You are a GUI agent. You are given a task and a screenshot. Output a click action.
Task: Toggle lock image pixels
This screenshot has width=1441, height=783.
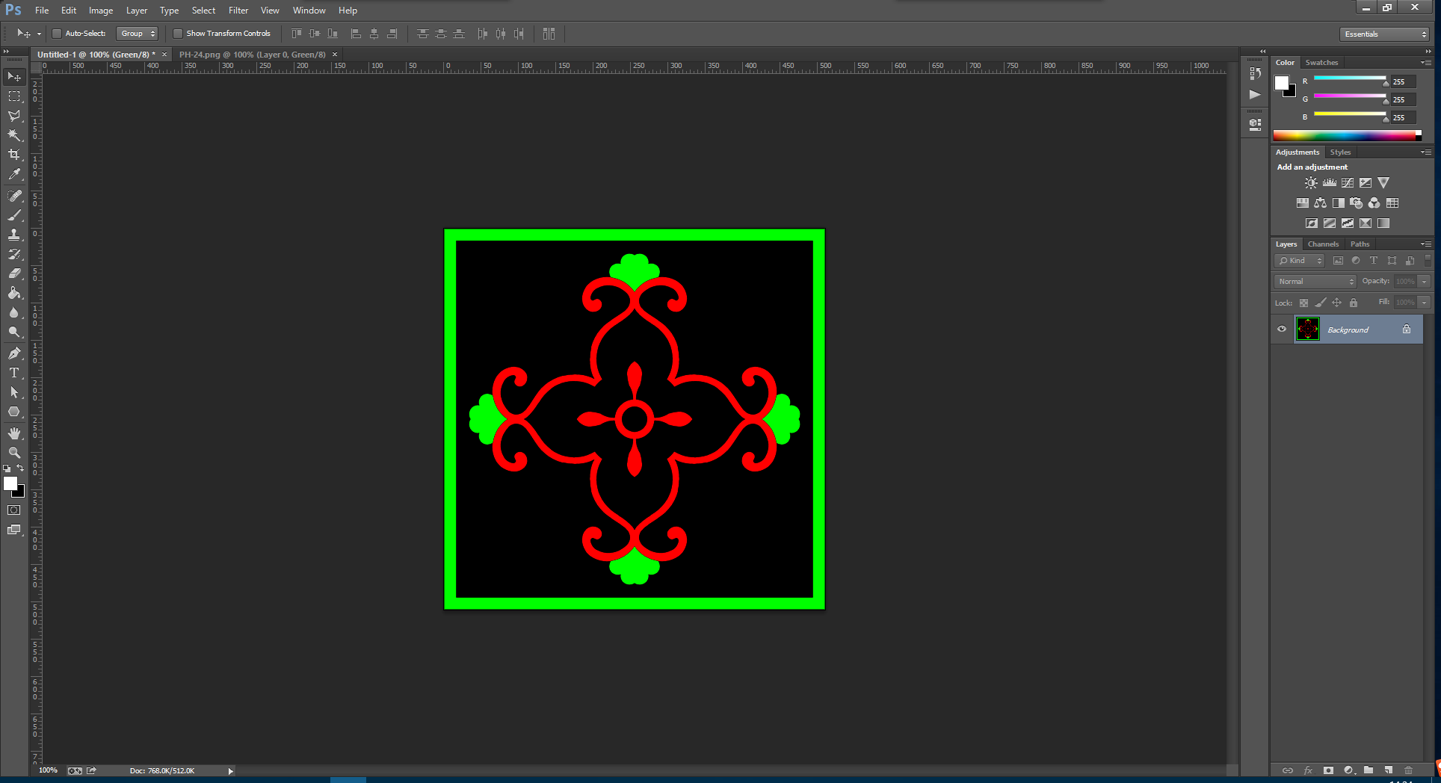click(1321, 303)
